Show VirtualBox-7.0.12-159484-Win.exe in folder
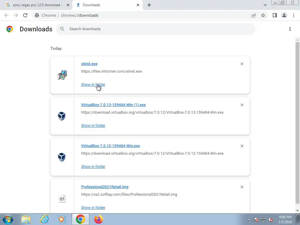Screen dimensions: 300x225 click(93, 166)
